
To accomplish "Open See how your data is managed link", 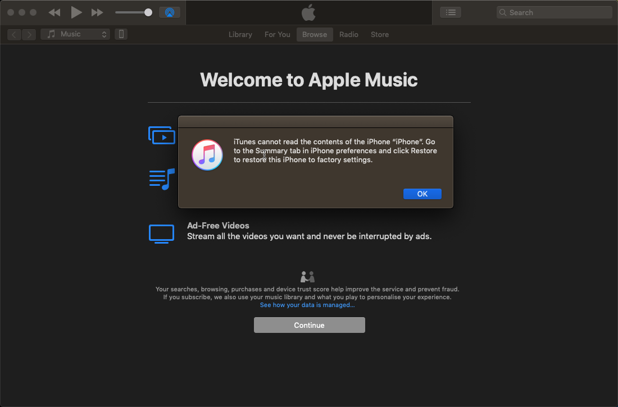I will (307, 305).
